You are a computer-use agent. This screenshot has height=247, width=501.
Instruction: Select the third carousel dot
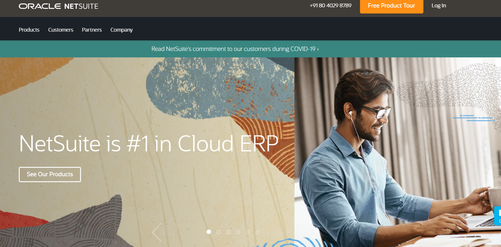tap(229, 232)
